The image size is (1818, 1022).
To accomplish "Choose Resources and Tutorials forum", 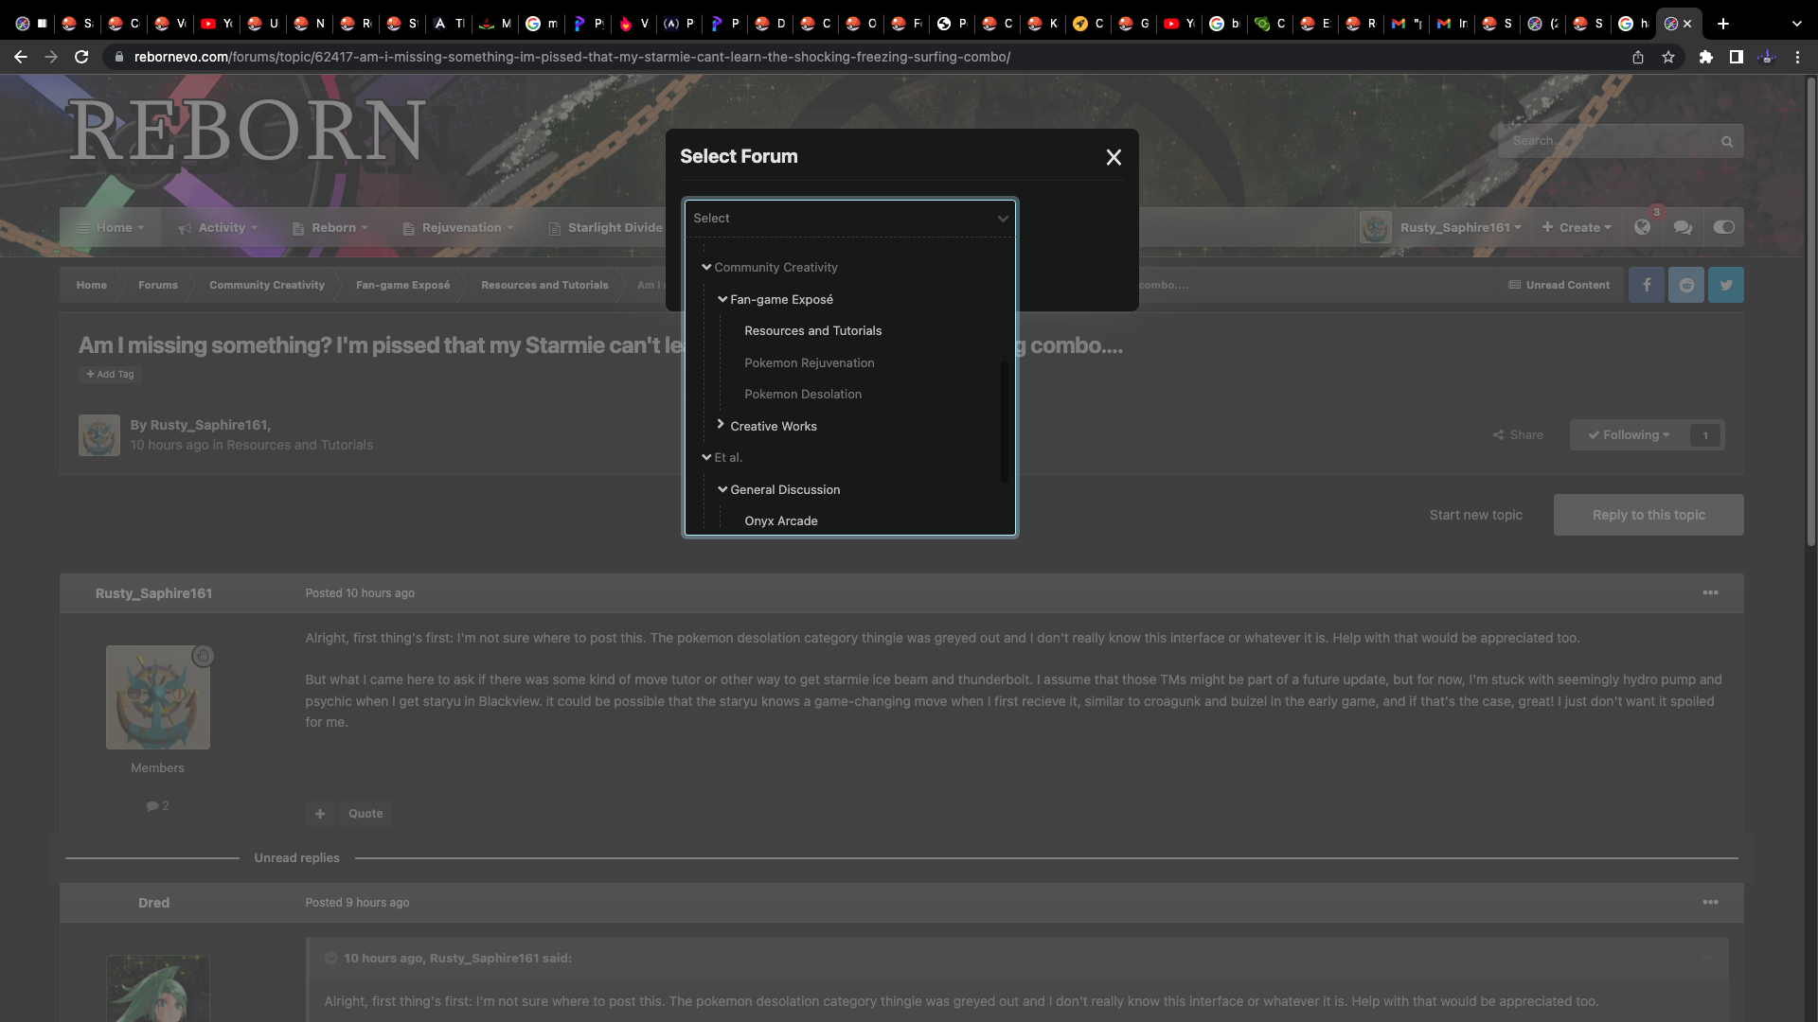I will pyautogui.click(x=812, y=331).
